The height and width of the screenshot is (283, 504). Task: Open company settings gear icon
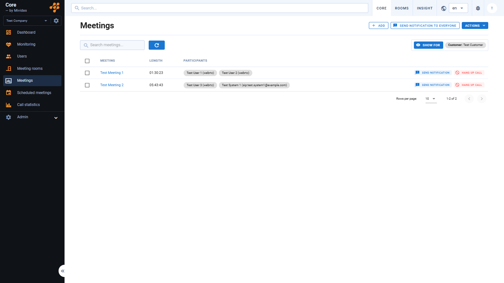[x=56, y=21]
